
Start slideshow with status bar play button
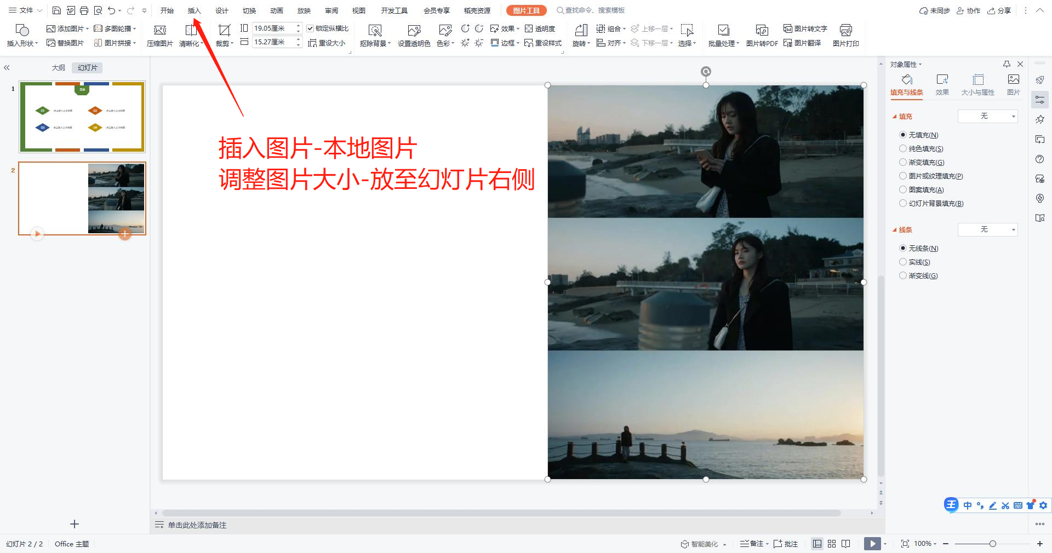(x=872, y=544)
